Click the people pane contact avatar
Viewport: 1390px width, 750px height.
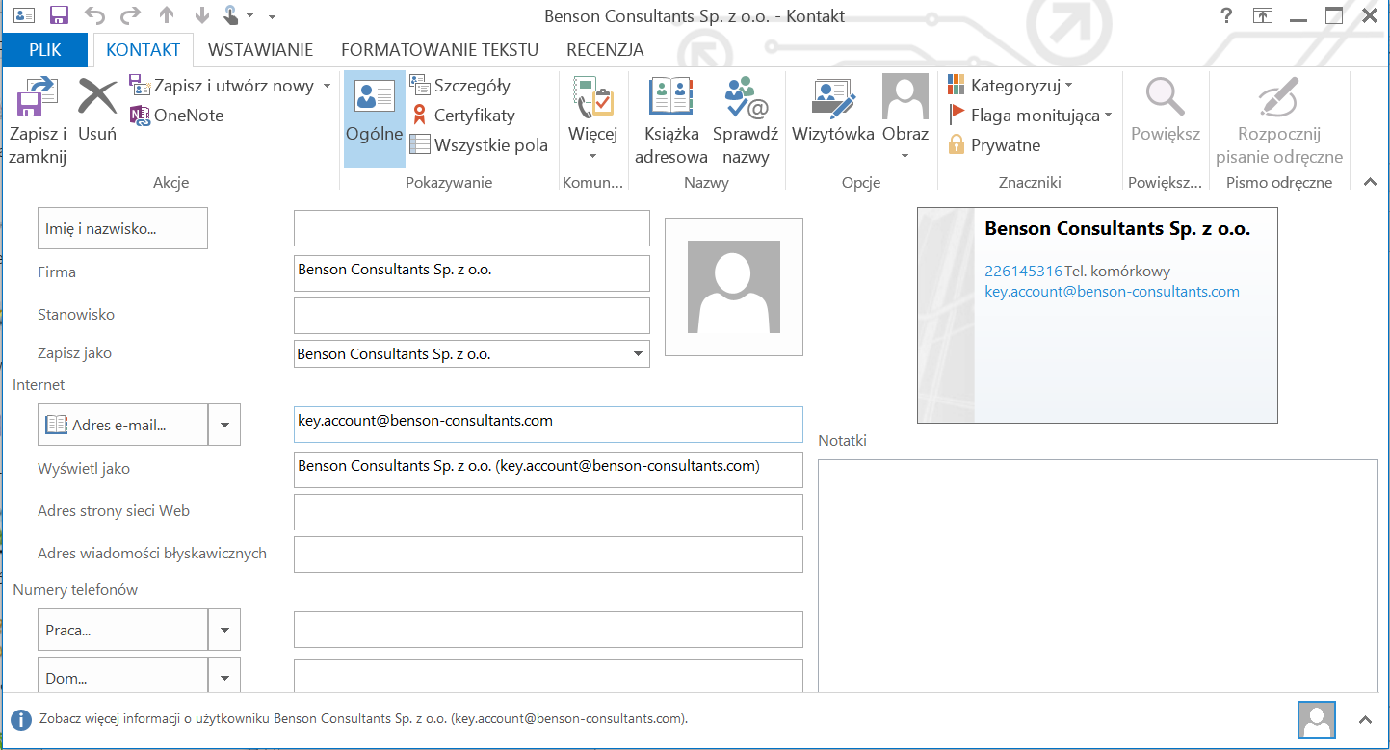pos(1317,719)
